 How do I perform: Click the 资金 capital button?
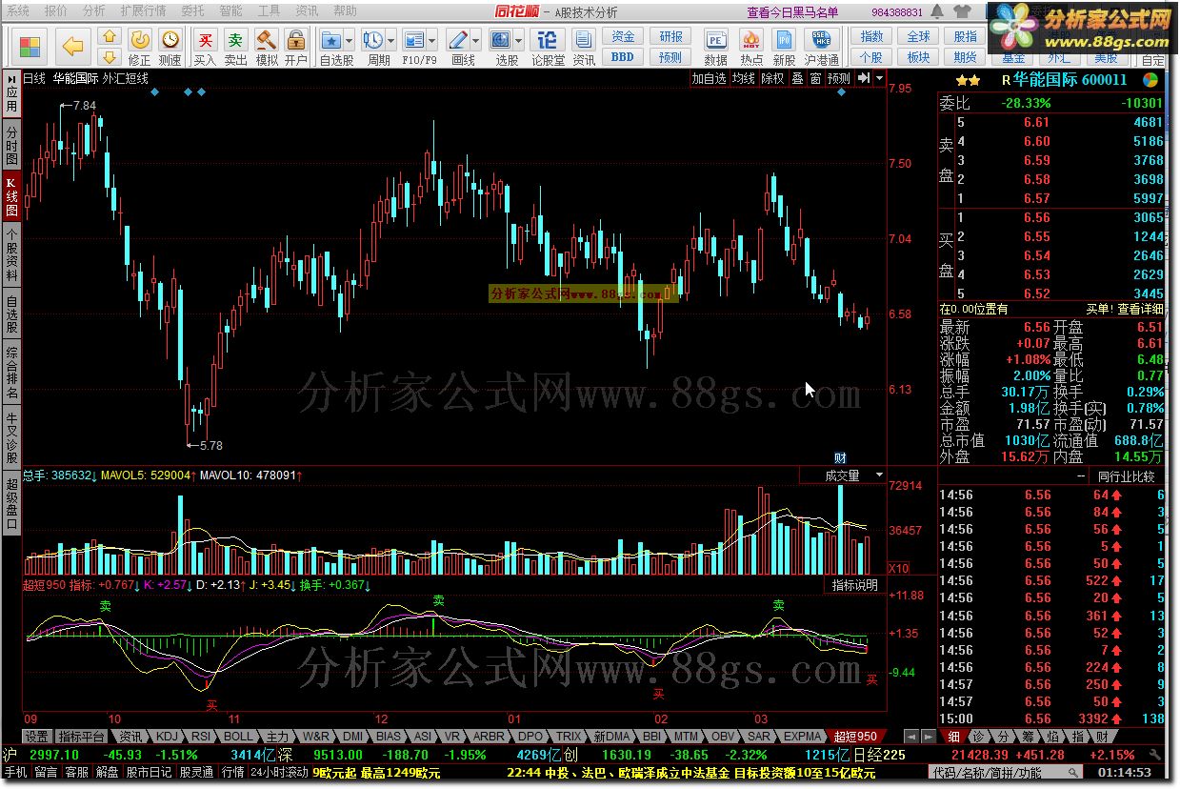click(x=623, y=36)
